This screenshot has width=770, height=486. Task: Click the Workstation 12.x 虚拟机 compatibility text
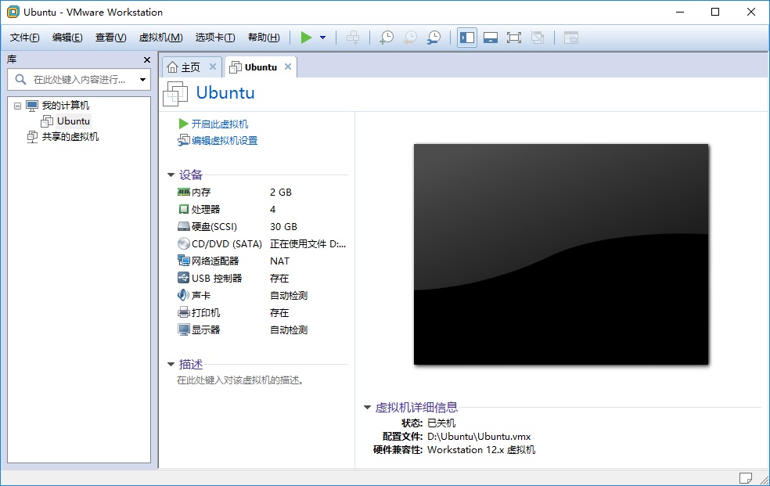(x=481, y=450)
